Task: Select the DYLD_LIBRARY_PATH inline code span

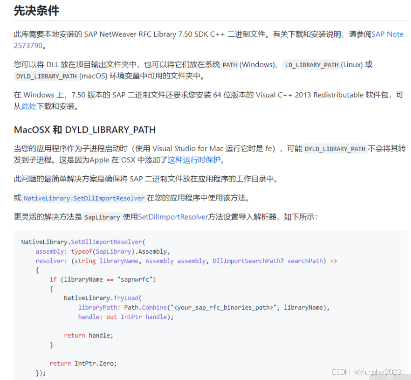Action: [46, 76]
